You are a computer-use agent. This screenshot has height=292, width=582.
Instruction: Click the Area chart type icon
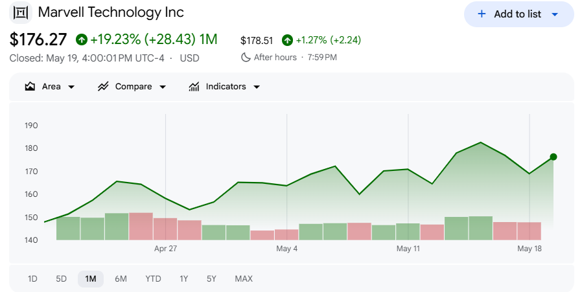(30, 87)
